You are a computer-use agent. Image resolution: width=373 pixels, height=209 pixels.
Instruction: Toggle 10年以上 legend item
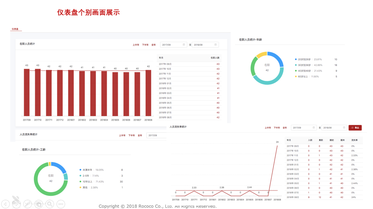pos(86,181)
